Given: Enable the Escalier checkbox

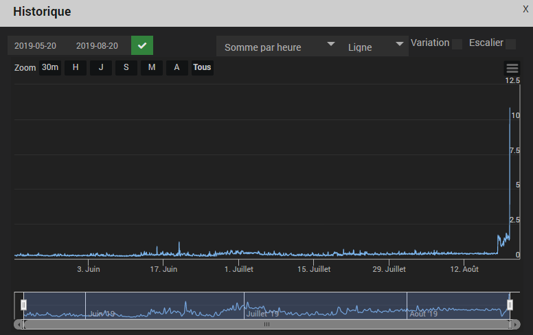Looking at the screenshot, I should tap(510, 44).
